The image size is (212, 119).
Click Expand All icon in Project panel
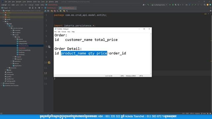click(x=33, y=8)
